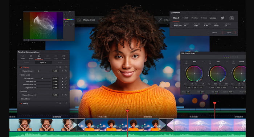Click the green audio waveform track
Image resolution: width=254 pixels, height=137 pixels.
pyautogui.click(x=127, y=134)
